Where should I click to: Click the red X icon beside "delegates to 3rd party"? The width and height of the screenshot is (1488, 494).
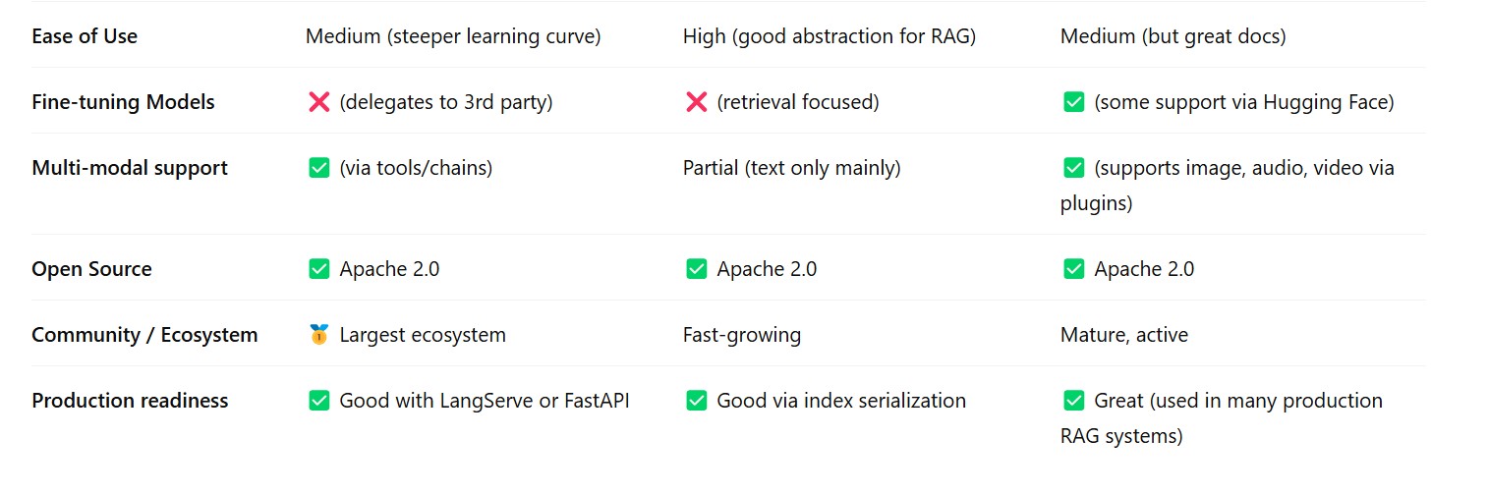click(x=318, y=102)
